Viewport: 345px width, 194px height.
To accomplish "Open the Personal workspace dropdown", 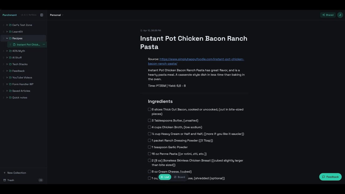I will (57, 15).
